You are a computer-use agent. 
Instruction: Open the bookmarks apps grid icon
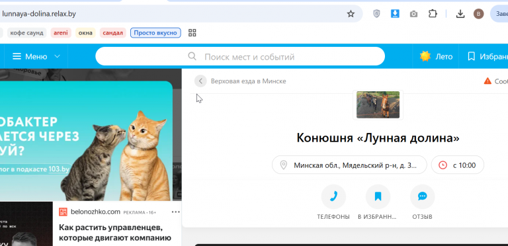[x=192, y=32]
